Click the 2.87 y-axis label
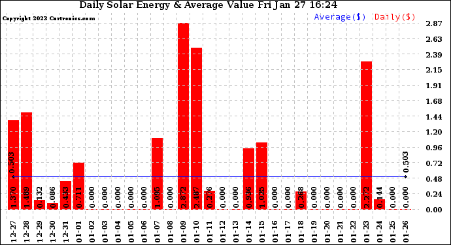 pyautogui.click(x=434, y=24)
